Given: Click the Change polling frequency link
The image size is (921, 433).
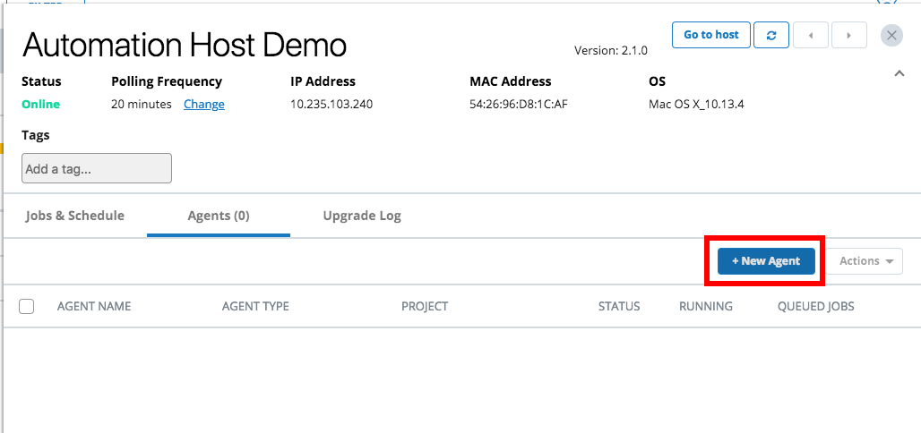Looking at the screenshot, I should point(204,105).
